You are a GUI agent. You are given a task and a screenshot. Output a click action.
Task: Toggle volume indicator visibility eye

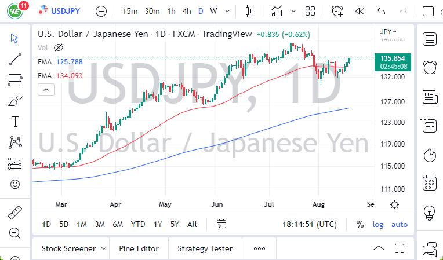pos(58,47)
